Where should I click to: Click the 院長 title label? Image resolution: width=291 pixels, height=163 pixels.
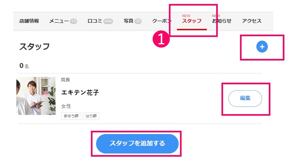(66, 80)
